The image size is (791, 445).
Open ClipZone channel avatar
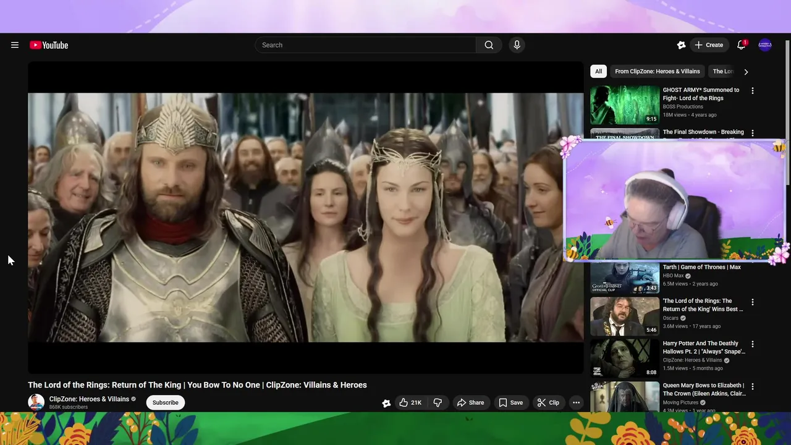[x=36, y=402]
